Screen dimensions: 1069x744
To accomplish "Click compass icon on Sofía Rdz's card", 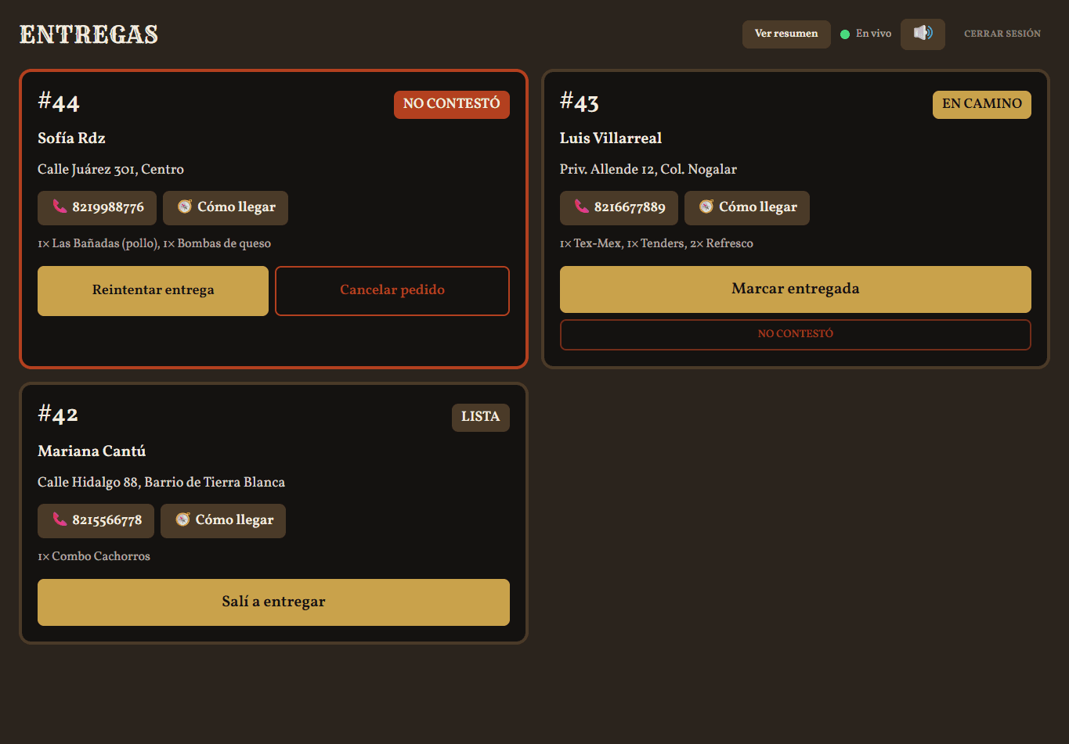I will 185,207.
